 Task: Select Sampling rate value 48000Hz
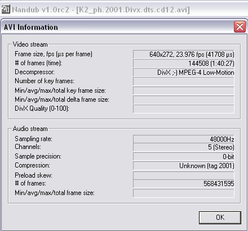184,139
